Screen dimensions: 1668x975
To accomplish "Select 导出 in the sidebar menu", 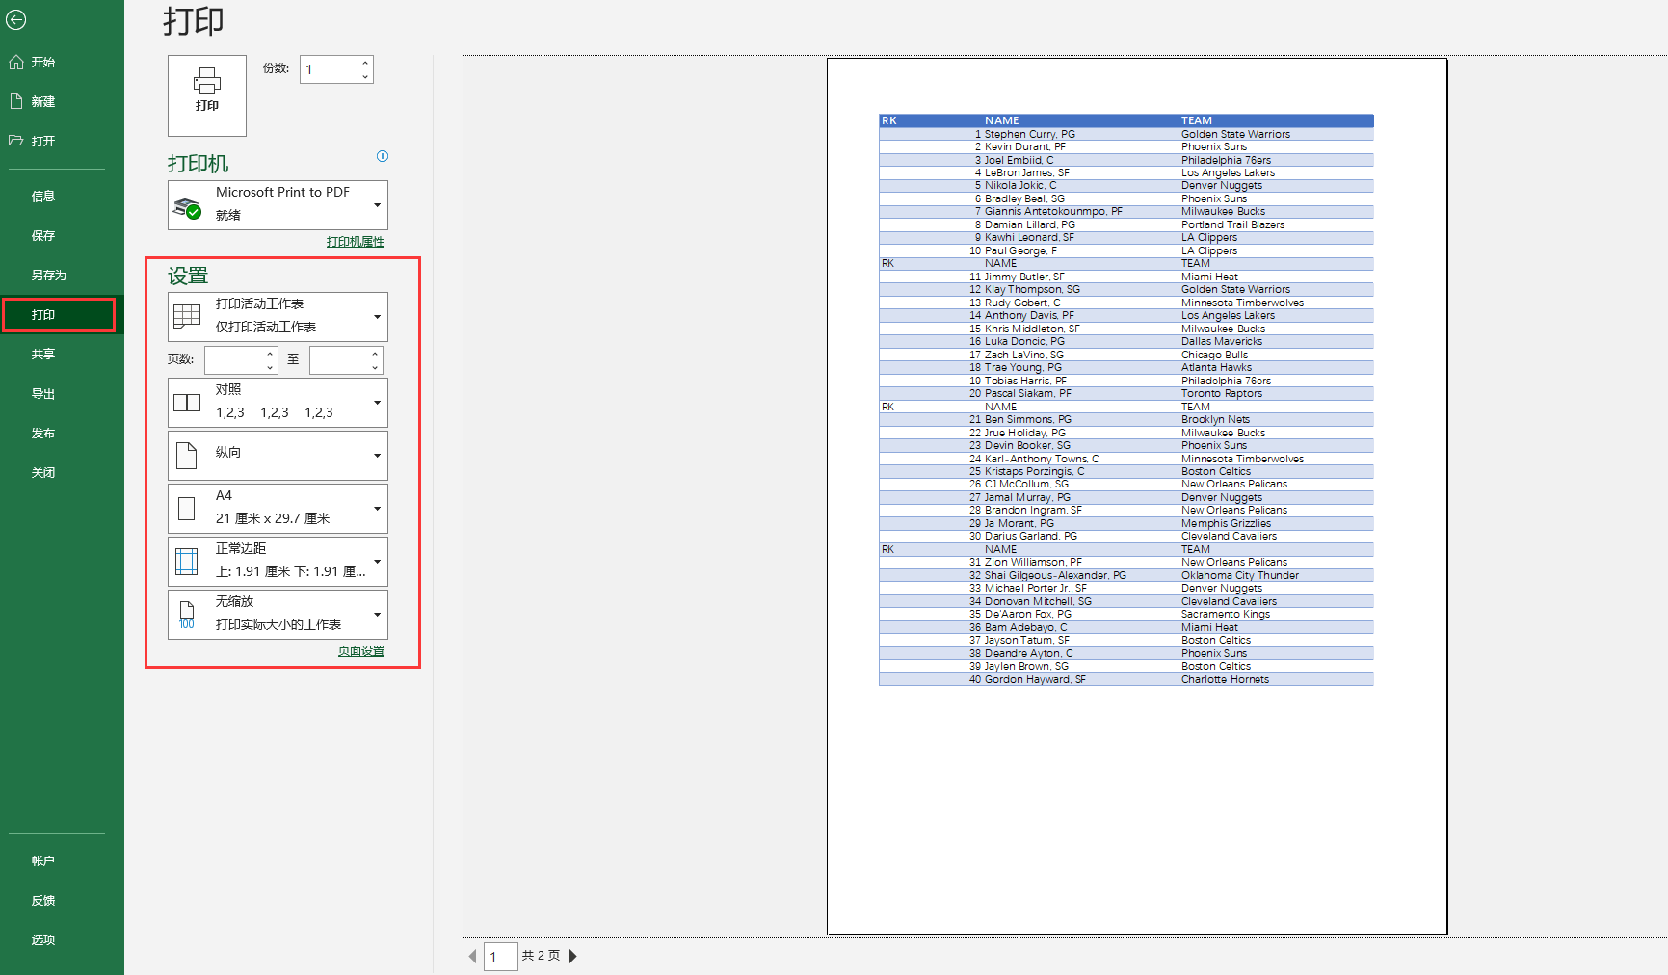I will click(x=43, y=394).
